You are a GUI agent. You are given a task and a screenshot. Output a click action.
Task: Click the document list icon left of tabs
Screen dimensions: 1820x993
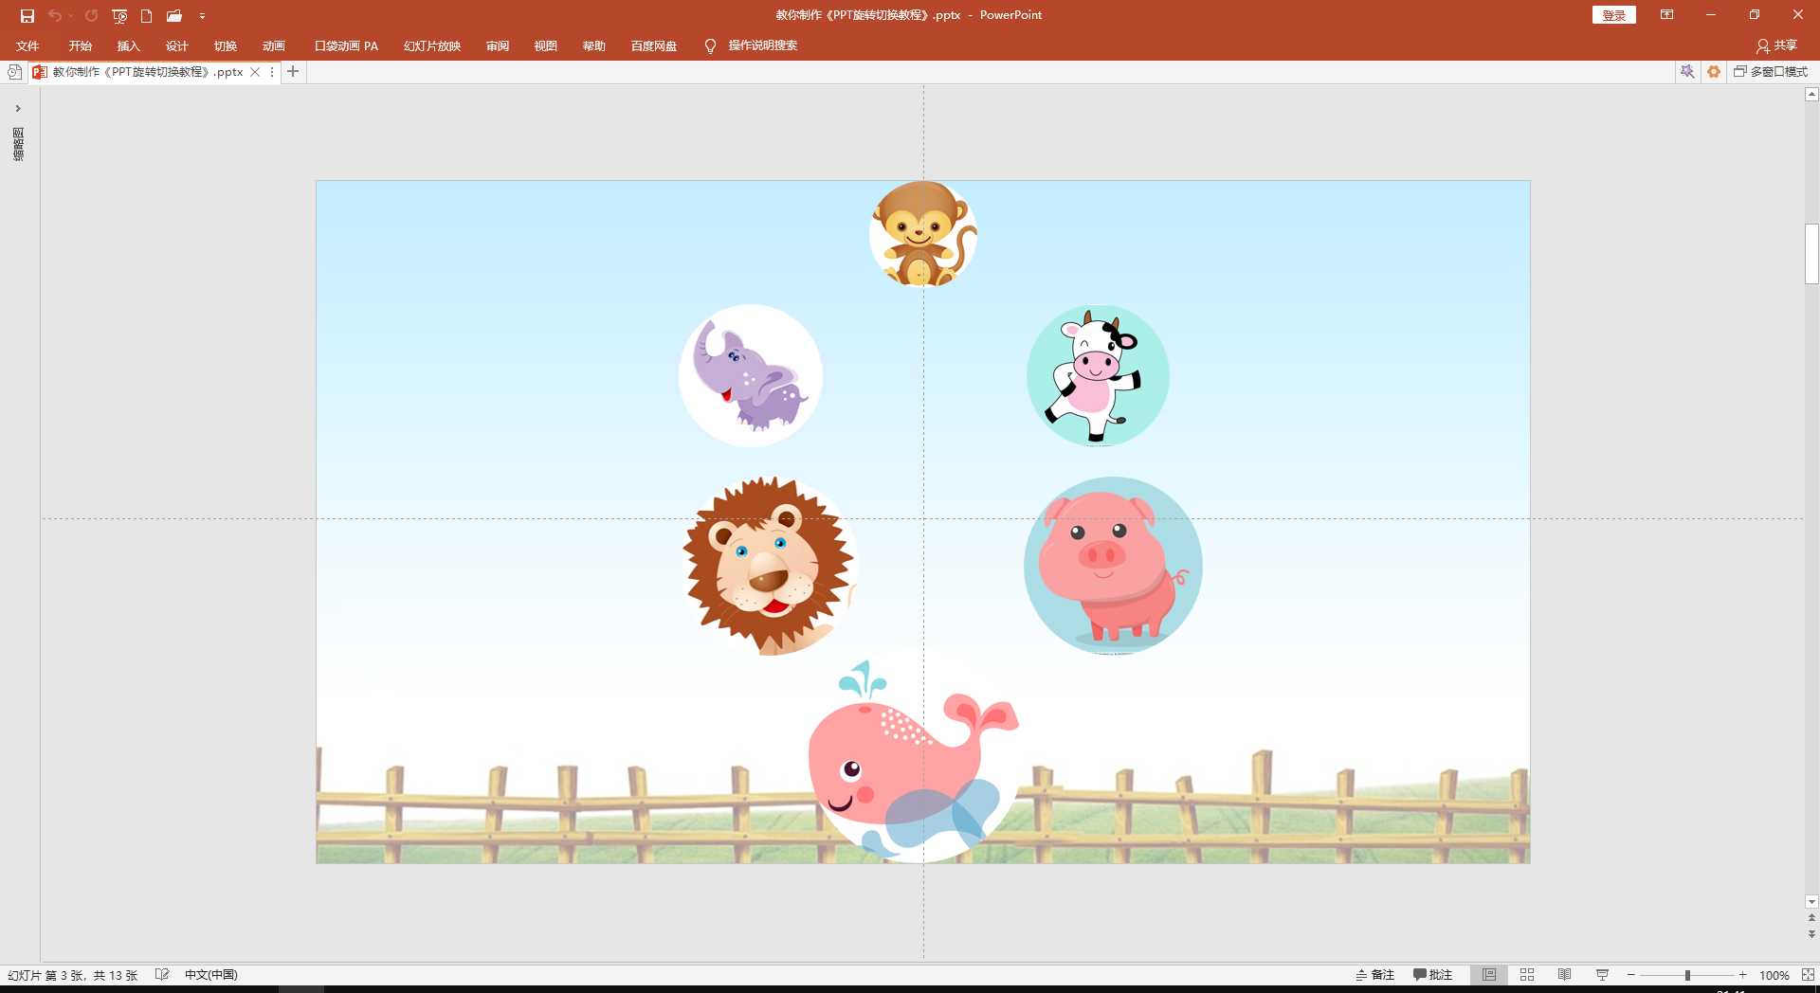[x=14, y=72]
